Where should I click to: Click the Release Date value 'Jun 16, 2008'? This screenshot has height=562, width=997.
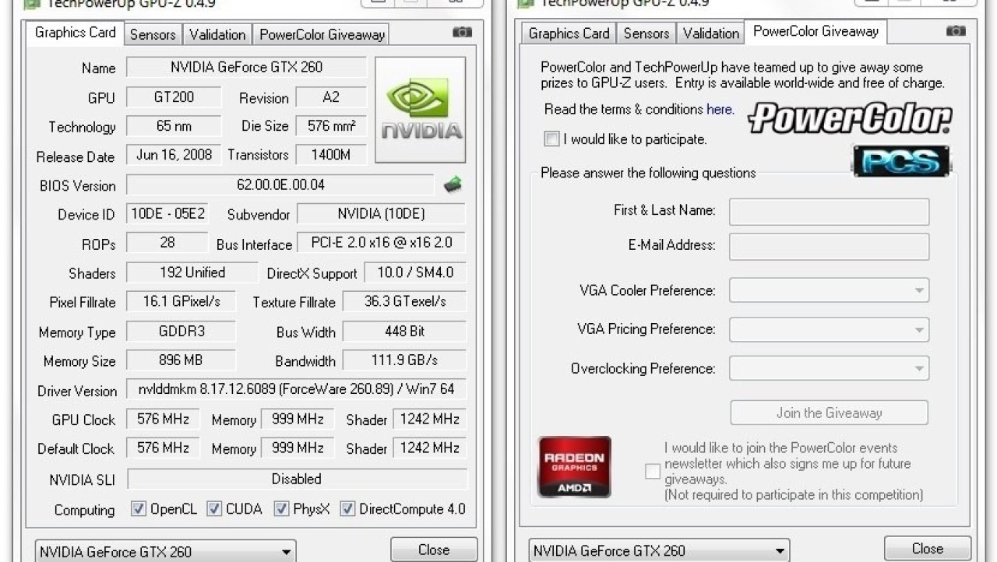(x=174, y=154)
